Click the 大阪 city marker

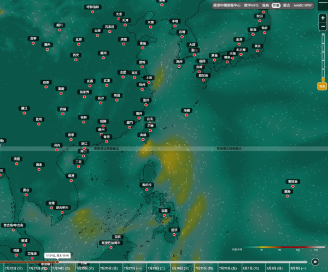click(x=232, y=58)
